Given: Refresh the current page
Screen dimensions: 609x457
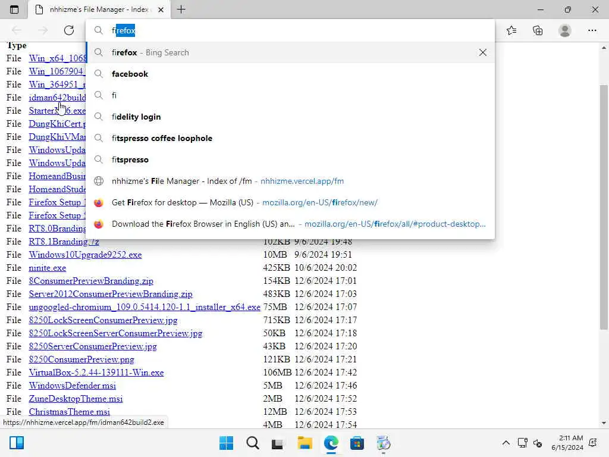Looking at the screenshot, I should (x=69, y=30).
